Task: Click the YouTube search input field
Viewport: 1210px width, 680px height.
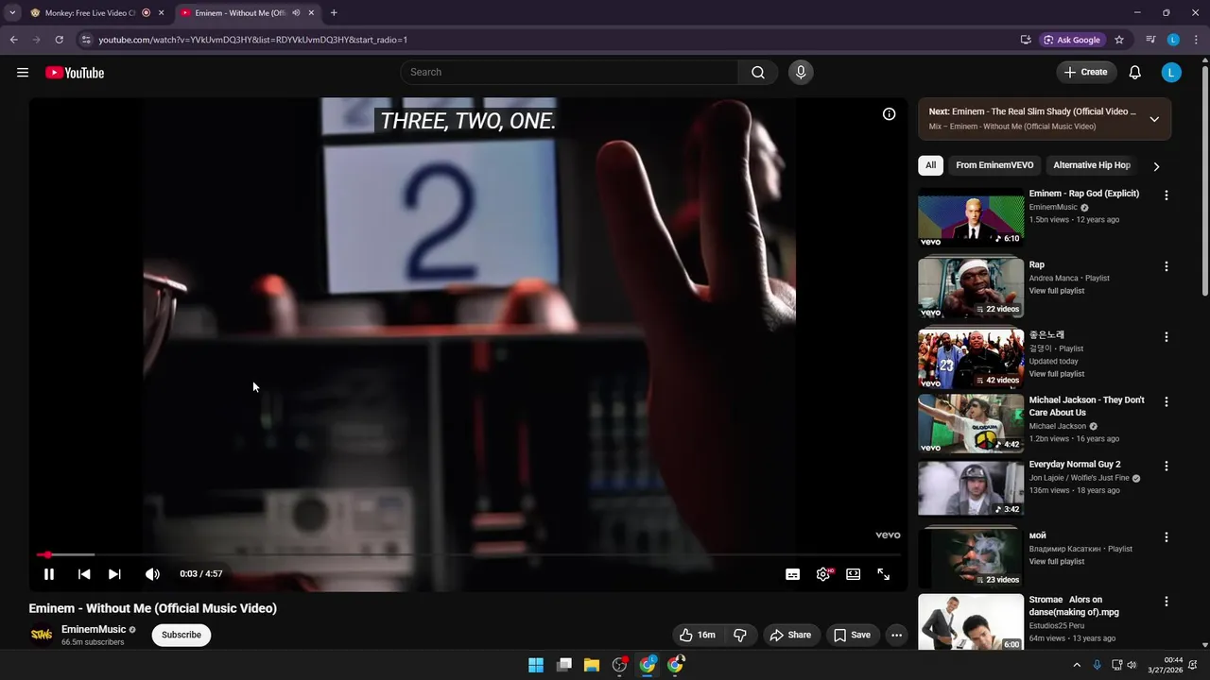Action: [x=569, y=73]
